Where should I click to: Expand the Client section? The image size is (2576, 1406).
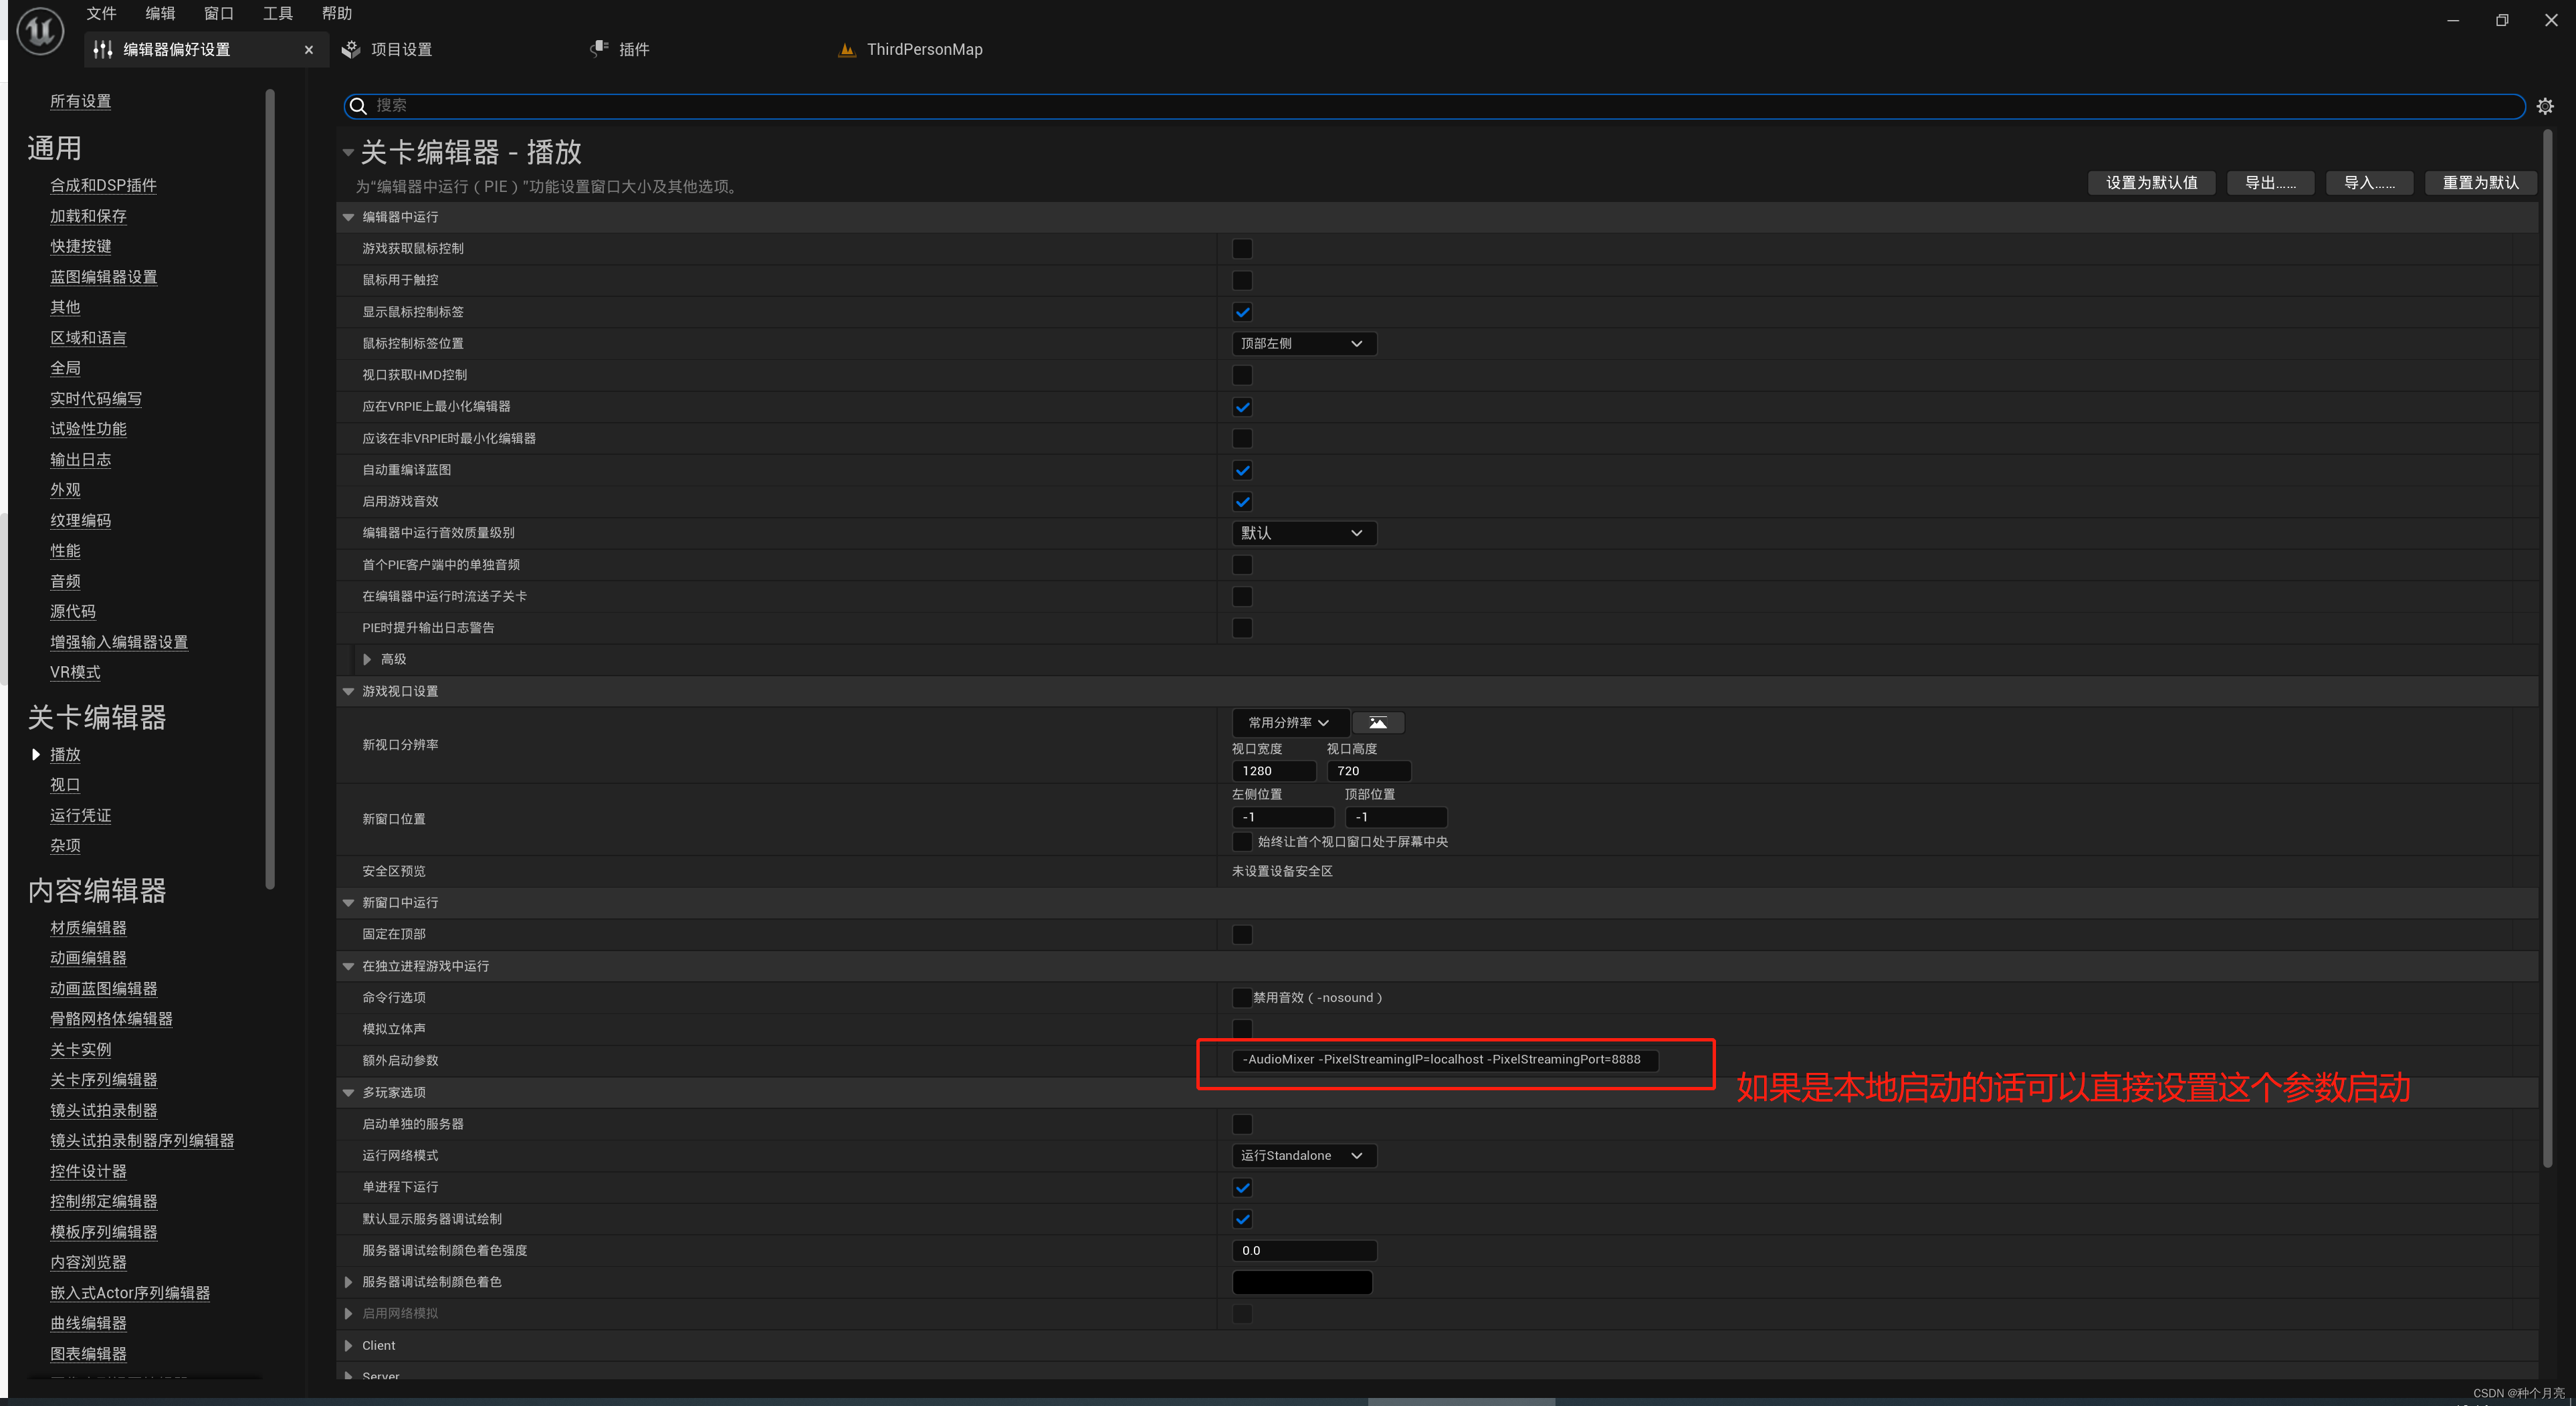[x=348, y=1345]
